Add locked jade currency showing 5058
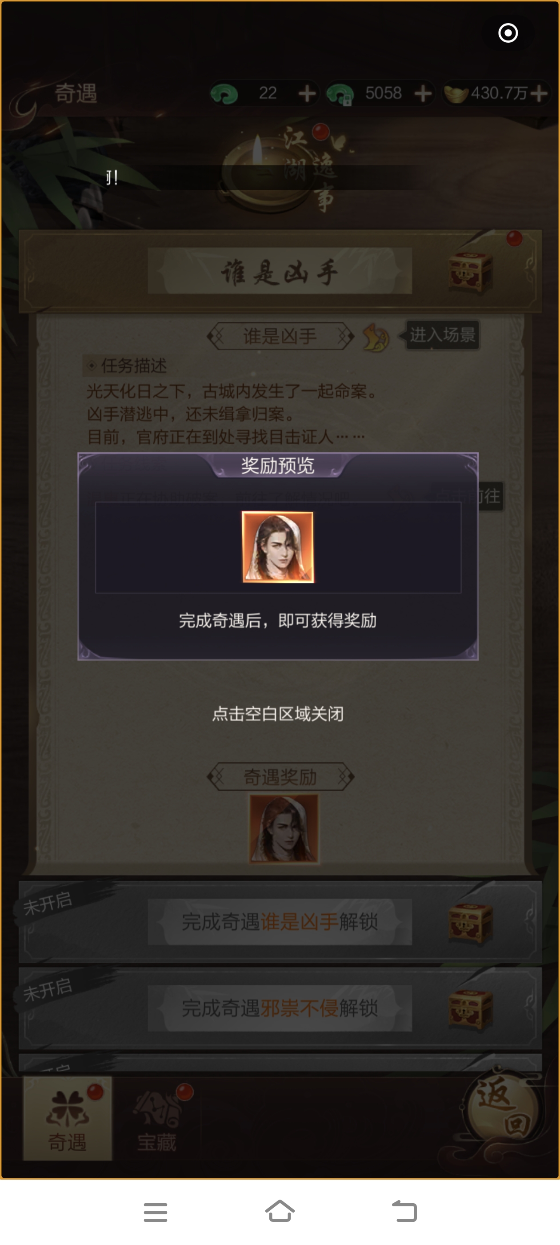This screenshot has width=560, height=1245. point(423,93)
